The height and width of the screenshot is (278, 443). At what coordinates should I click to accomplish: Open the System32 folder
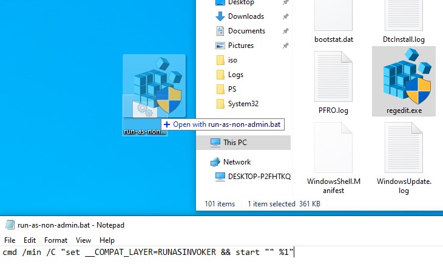click(x=243, y=104)
